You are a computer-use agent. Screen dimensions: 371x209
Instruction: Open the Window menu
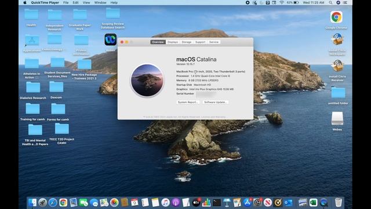[100, 2]
